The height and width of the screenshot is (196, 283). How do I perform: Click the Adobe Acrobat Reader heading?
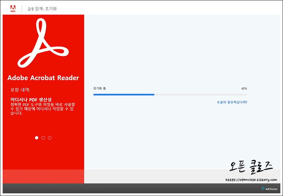(x=43, y=78)
